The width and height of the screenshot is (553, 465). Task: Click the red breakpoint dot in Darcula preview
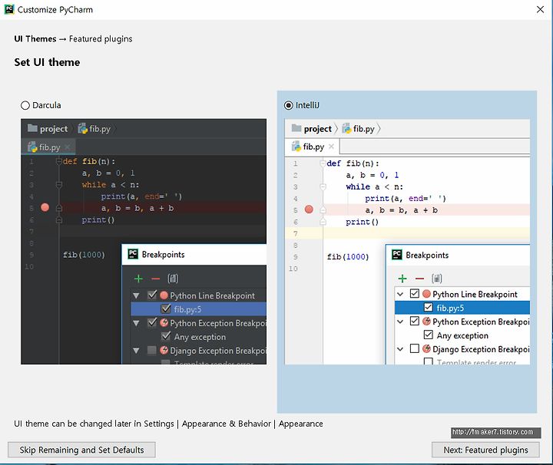coord(45,207)
